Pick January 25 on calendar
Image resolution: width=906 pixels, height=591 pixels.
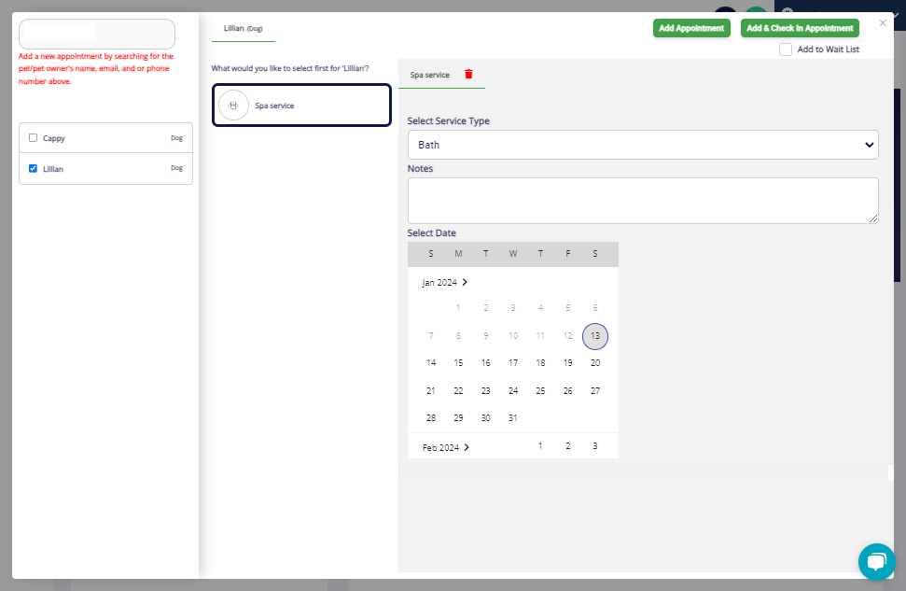tap(540, 391)
